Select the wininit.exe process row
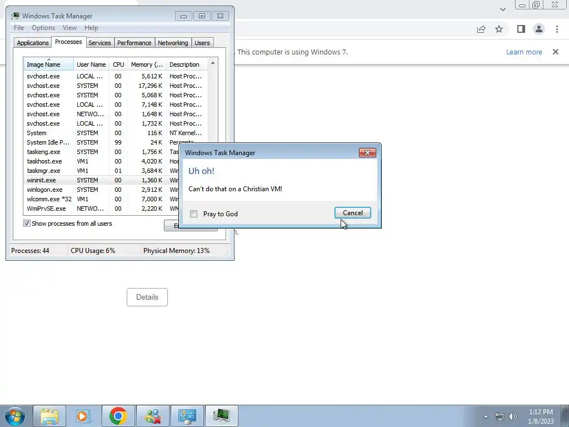 (x=102, y=180)
